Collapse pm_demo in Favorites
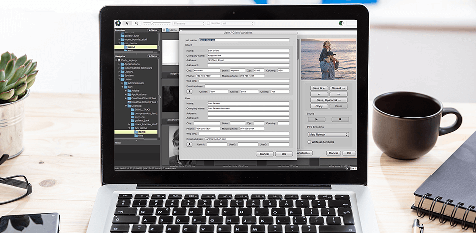Image resolution: width=476 pixels, height=233 pixels. [119, 43]
